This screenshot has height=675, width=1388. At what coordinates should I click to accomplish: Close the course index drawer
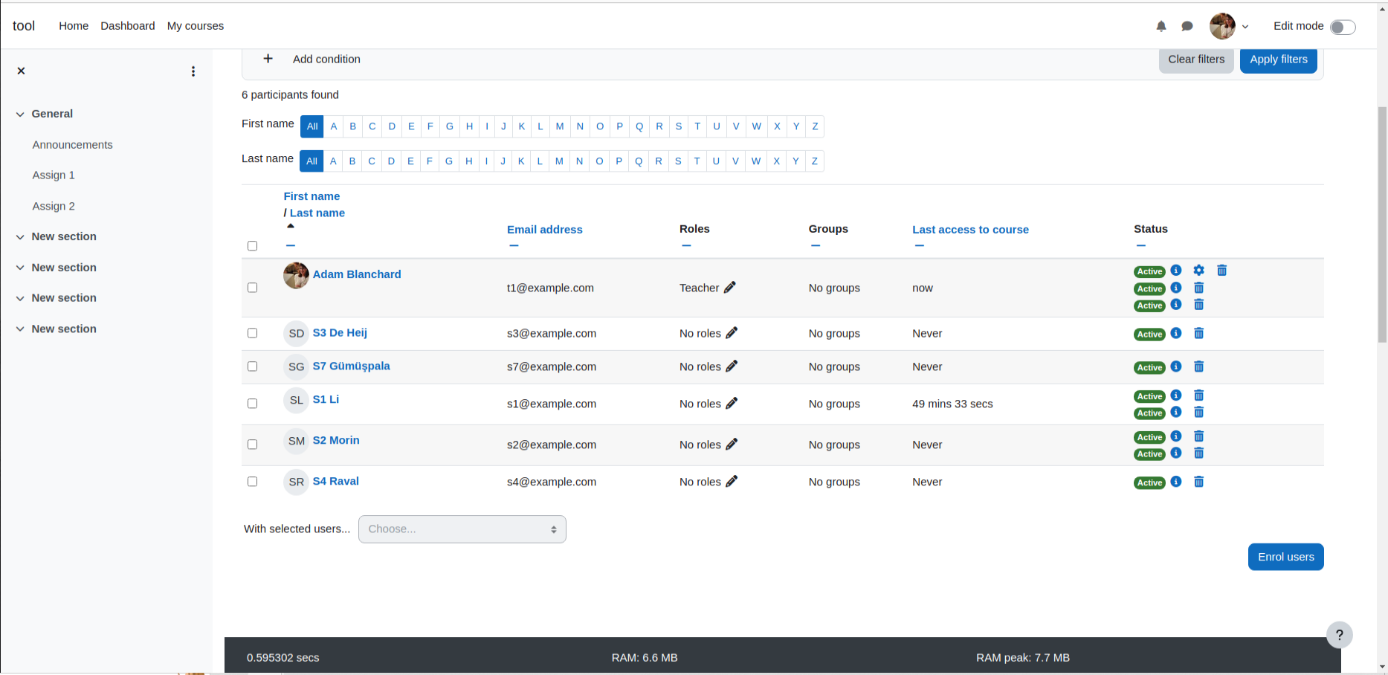point(21,71)
